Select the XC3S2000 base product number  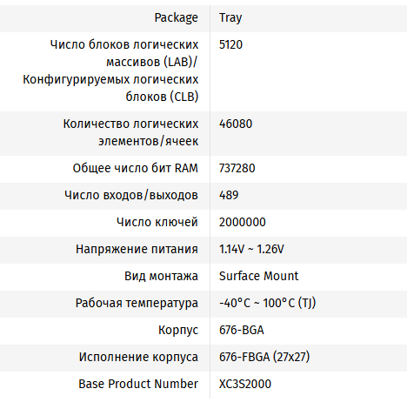click(245, 384)
